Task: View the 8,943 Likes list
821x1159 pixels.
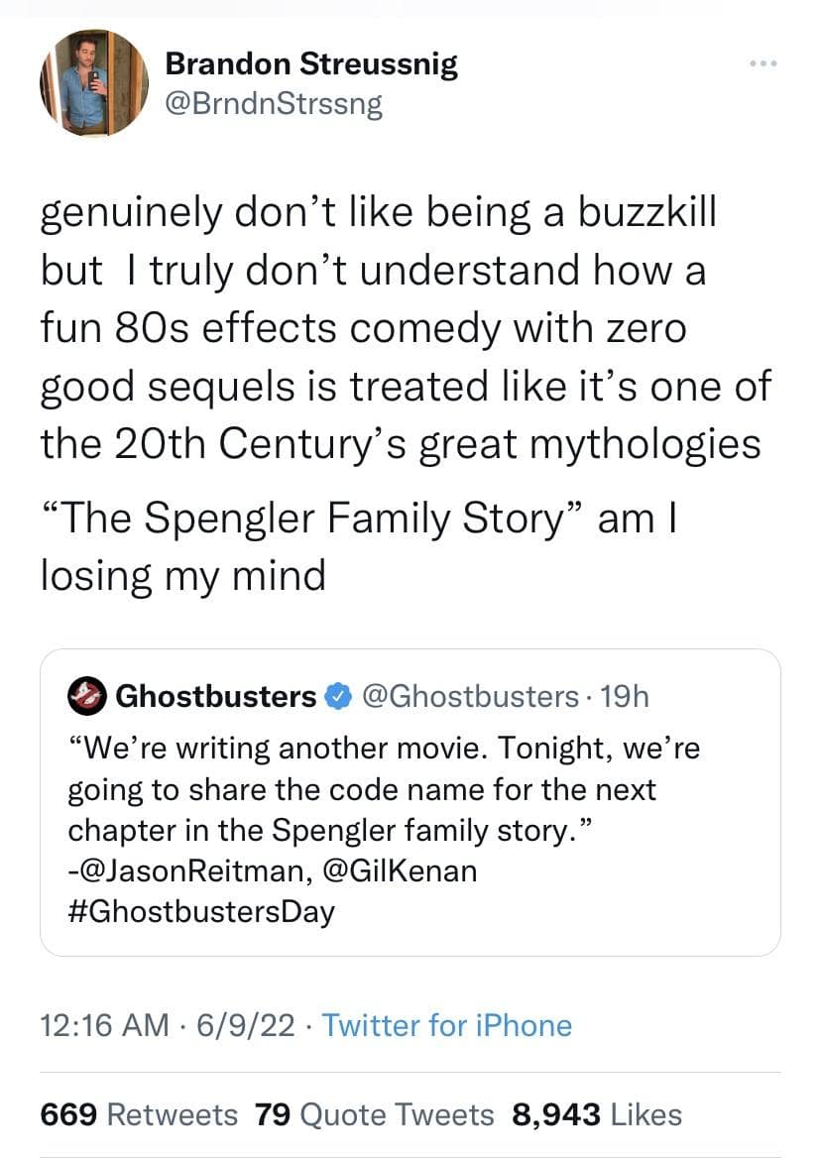Action: coord(597,1114)
